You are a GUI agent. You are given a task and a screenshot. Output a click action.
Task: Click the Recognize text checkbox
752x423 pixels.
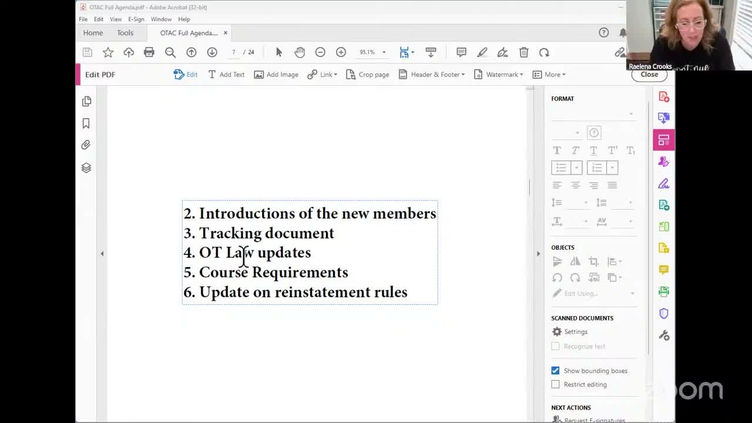(555, 346)
